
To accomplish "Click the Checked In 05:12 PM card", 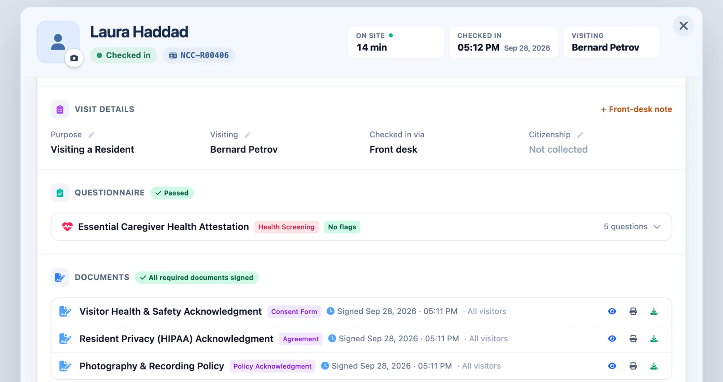I will [503, 42].
